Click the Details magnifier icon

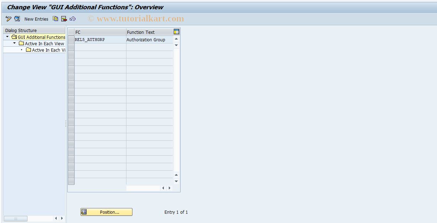tap(17, 19)
